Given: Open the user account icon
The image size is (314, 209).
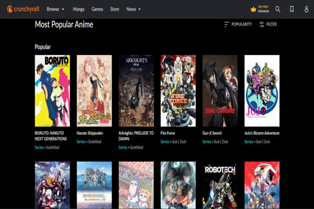Looking at the screenshot, I should [306, 9].
